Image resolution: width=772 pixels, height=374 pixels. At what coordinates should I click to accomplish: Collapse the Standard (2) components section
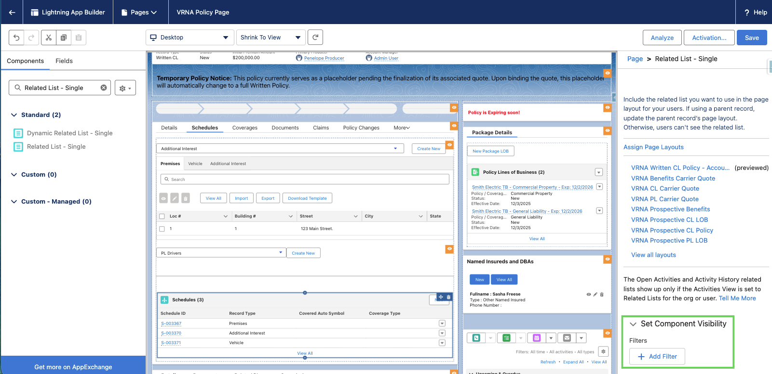(x=14, y=115)
